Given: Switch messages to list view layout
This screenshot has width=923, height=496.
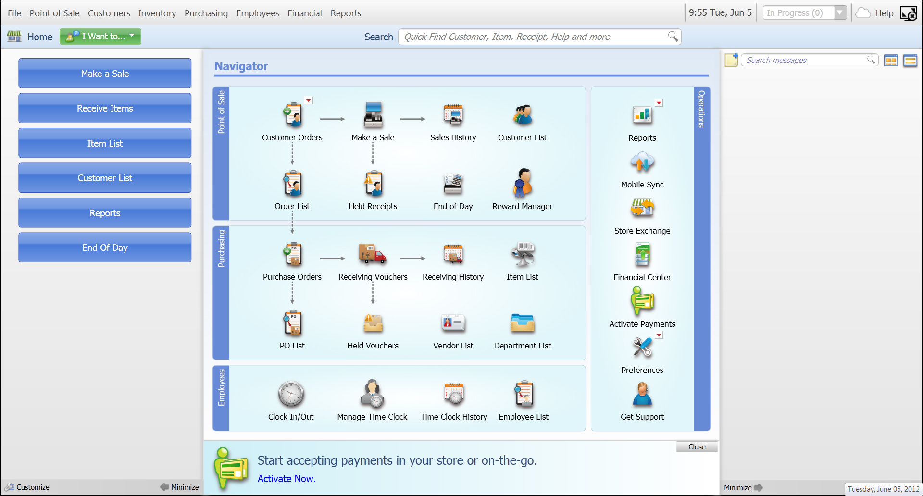Looking at the screenshot, I should coord(910,60).
